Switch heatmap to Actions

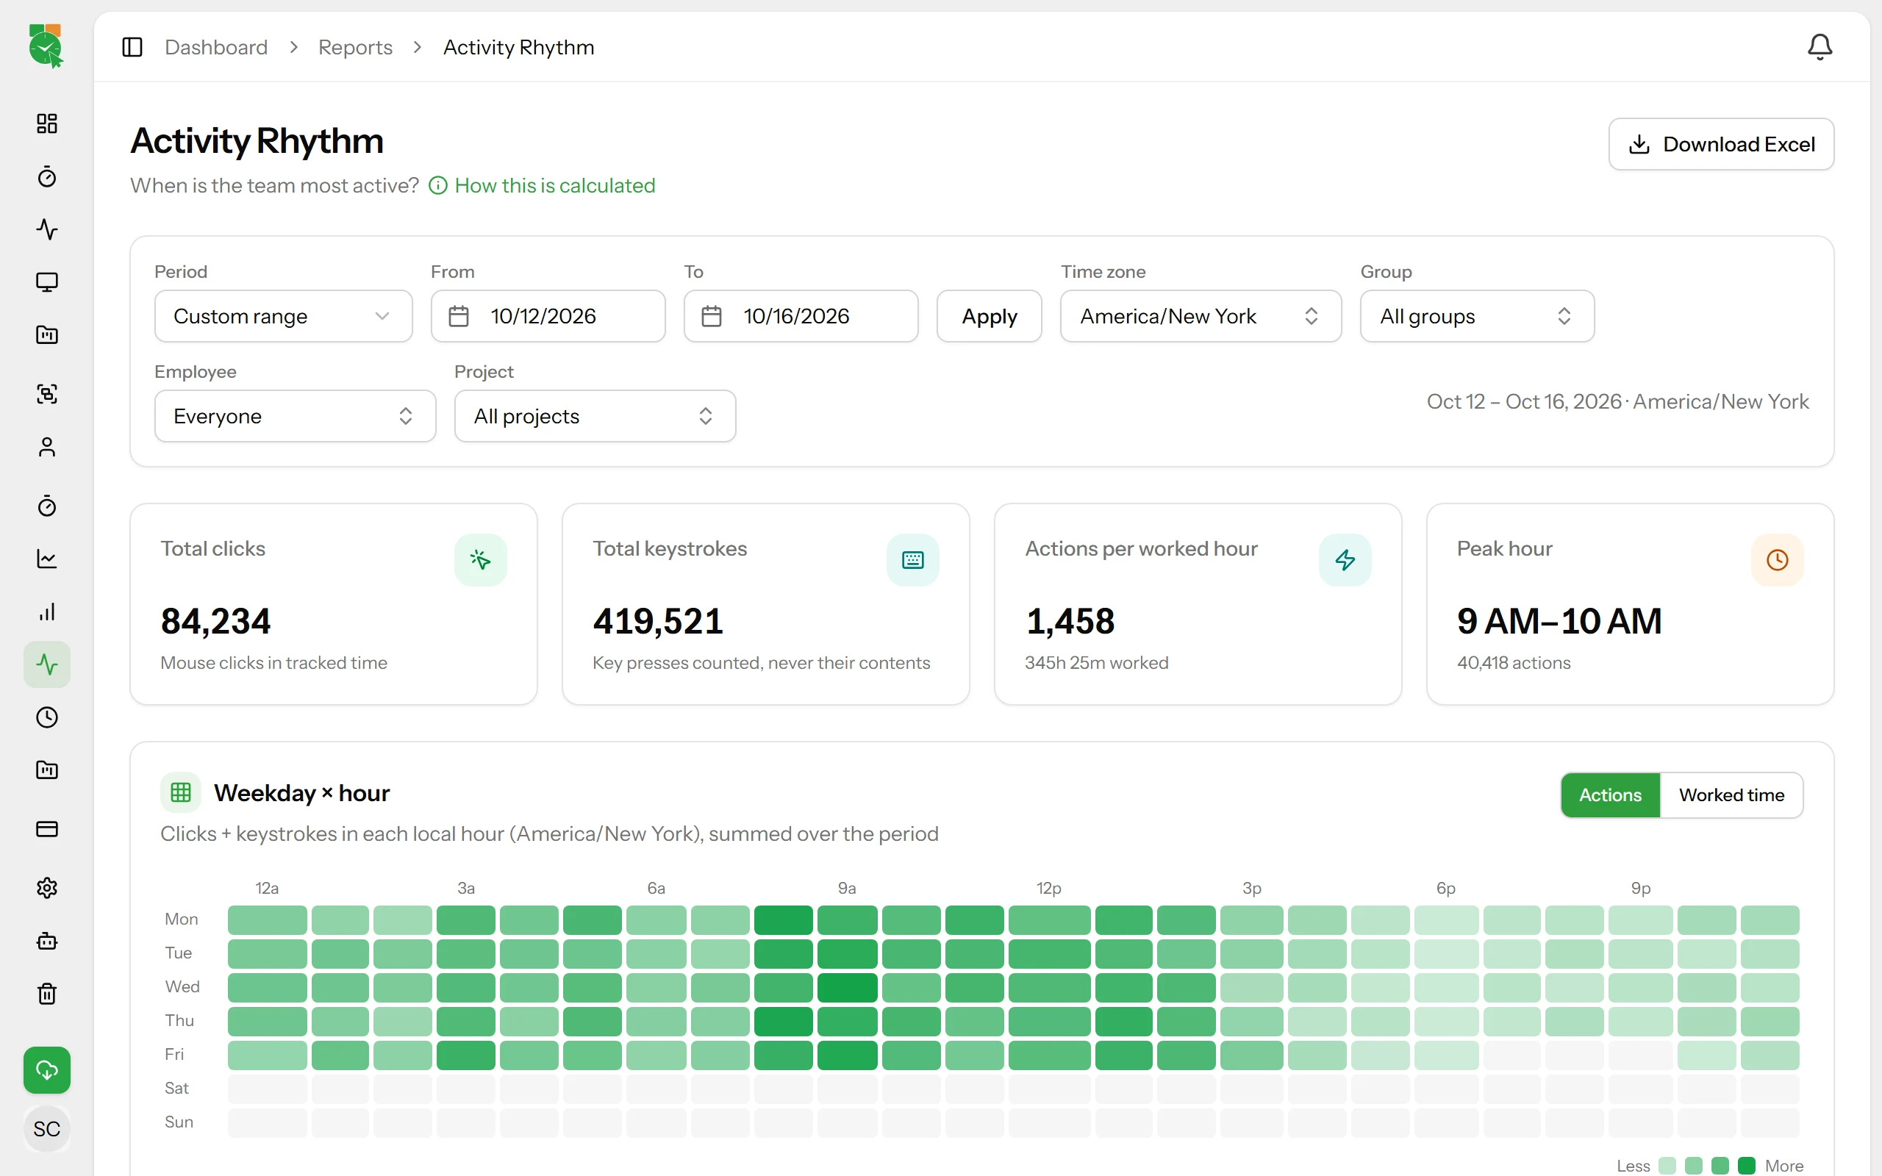click(1610, 795)
